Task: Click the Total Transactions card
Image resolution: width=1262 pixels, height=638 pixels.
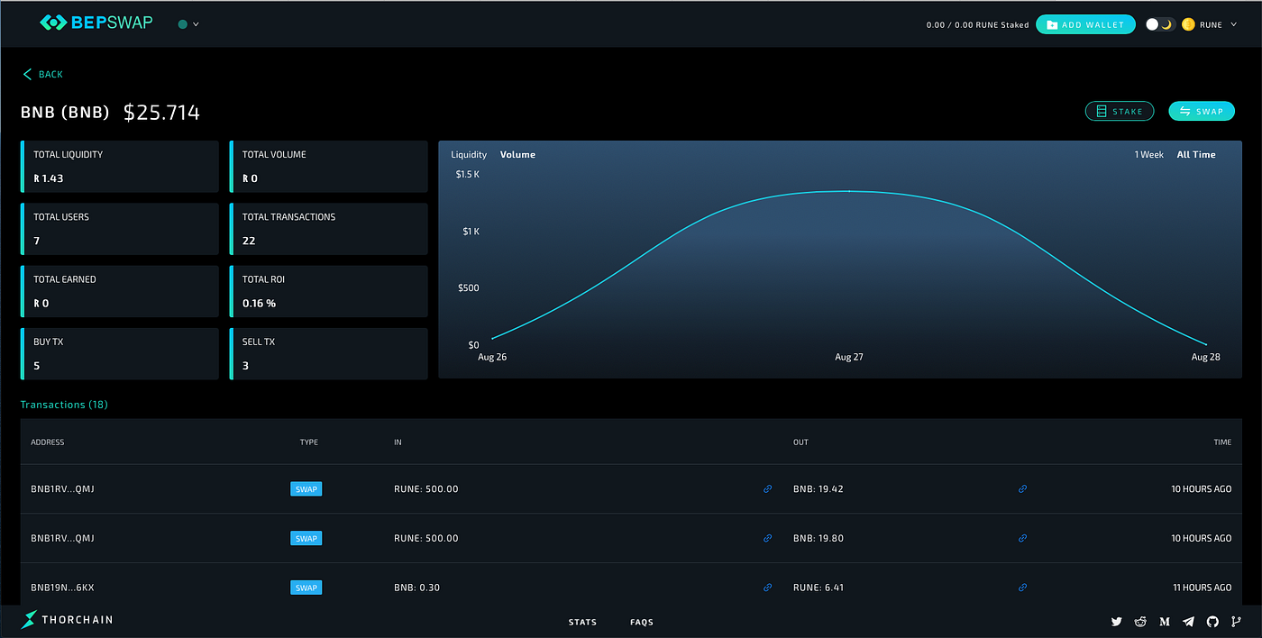Action: 329,229
